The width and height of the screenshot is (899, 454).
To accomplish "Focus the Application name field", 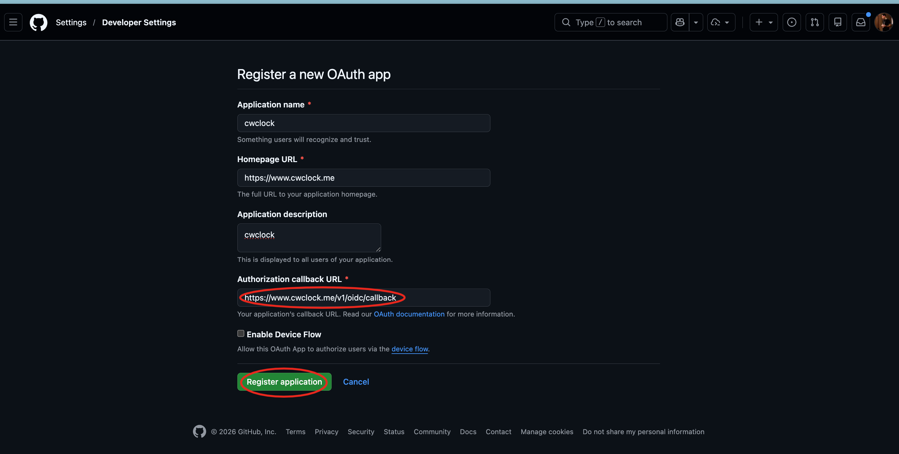I will pos(364,123).
